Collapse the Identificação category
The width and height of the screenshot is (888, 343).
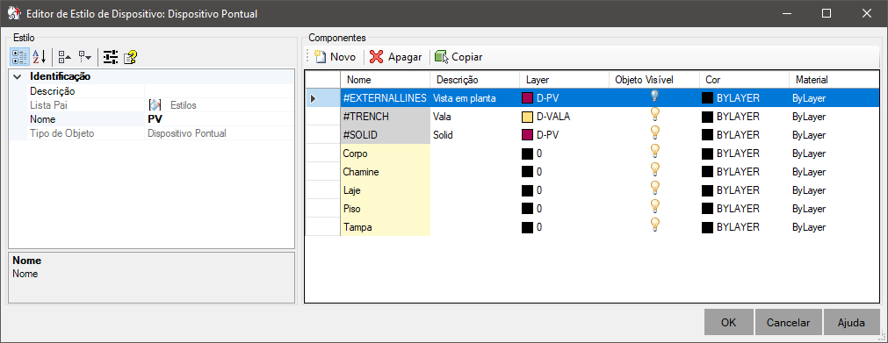click(x=18, y=76)
